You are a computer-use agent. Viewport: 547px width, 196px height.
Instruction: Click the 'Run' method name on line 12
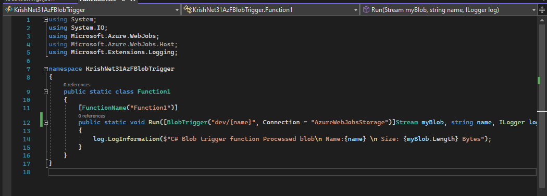click(154, 123)
